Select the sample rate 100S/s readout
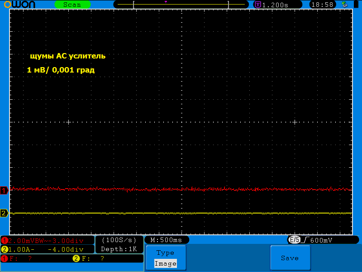The height and width of the screenshot is (272, 362). tap(119, 240)
